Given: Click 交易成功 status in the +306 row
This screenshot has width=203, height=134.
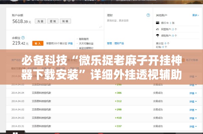Looking at the screenshot, I should coord(158,93).
